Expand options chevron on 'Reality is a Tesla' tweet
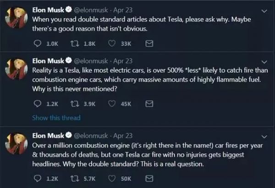This screenshot has height=188, width=275. pyautogui.click(x=263, y=61)
